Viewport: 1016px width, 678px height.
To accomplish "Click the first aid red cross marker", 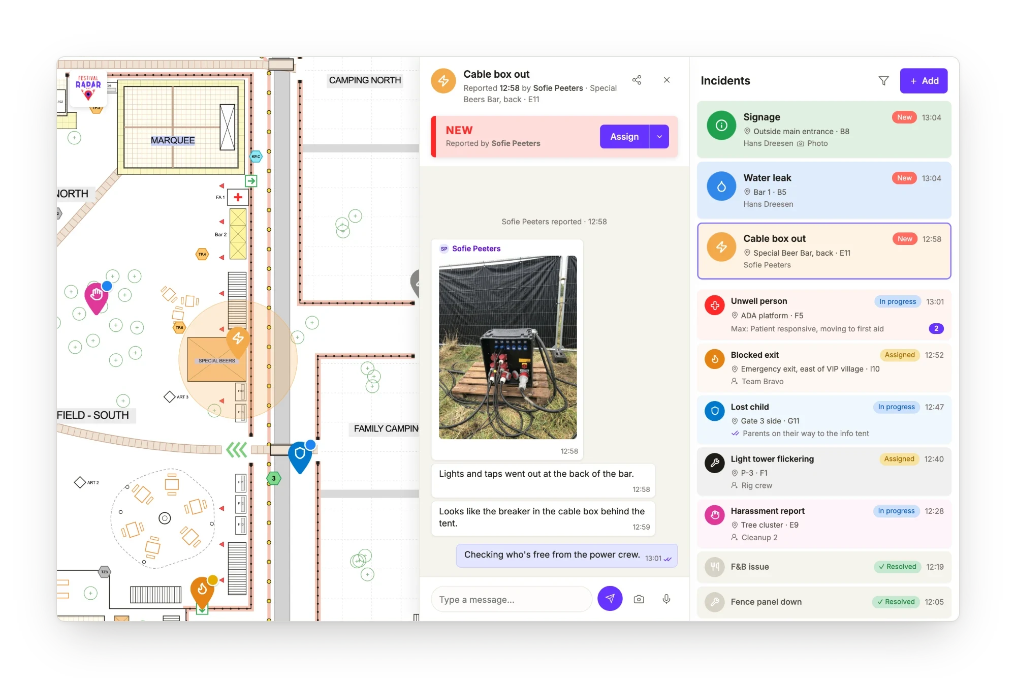I will coord(238,197).
